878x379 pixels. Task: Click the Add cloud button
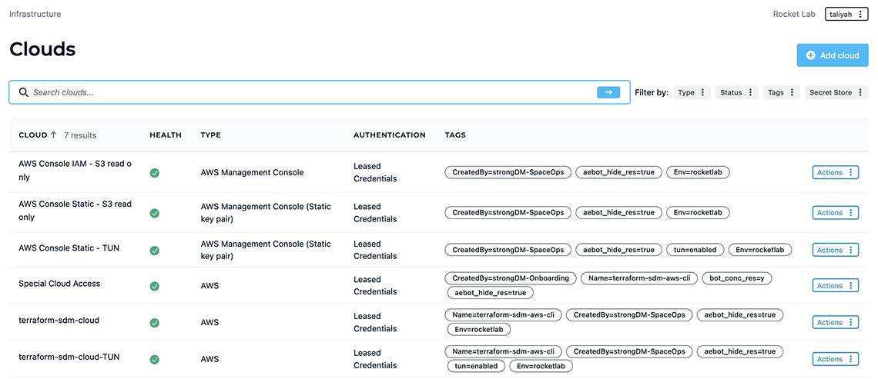tap(832, 55)
